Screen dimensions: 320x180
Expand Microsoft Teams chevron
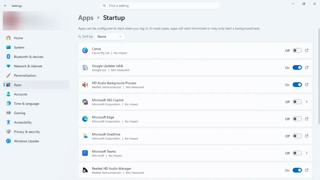pyautogui.click(x=307, y=153)
